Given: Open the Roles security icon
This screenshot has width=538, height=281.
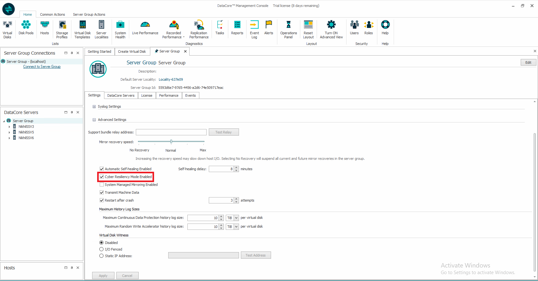Looking at the screenshot, I should 369,28.
